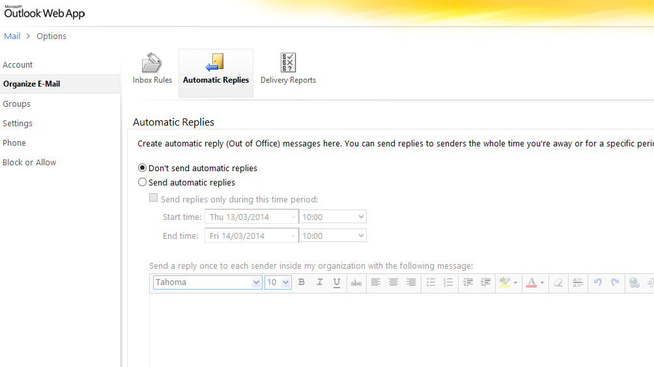This screenshot has height=367, width=654.
Task: Toggle Bold formatting
Action: (x=302, y=282)
